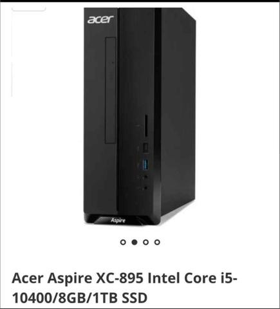
Task: Select the first carousel dot
Action: pos(123,242)
